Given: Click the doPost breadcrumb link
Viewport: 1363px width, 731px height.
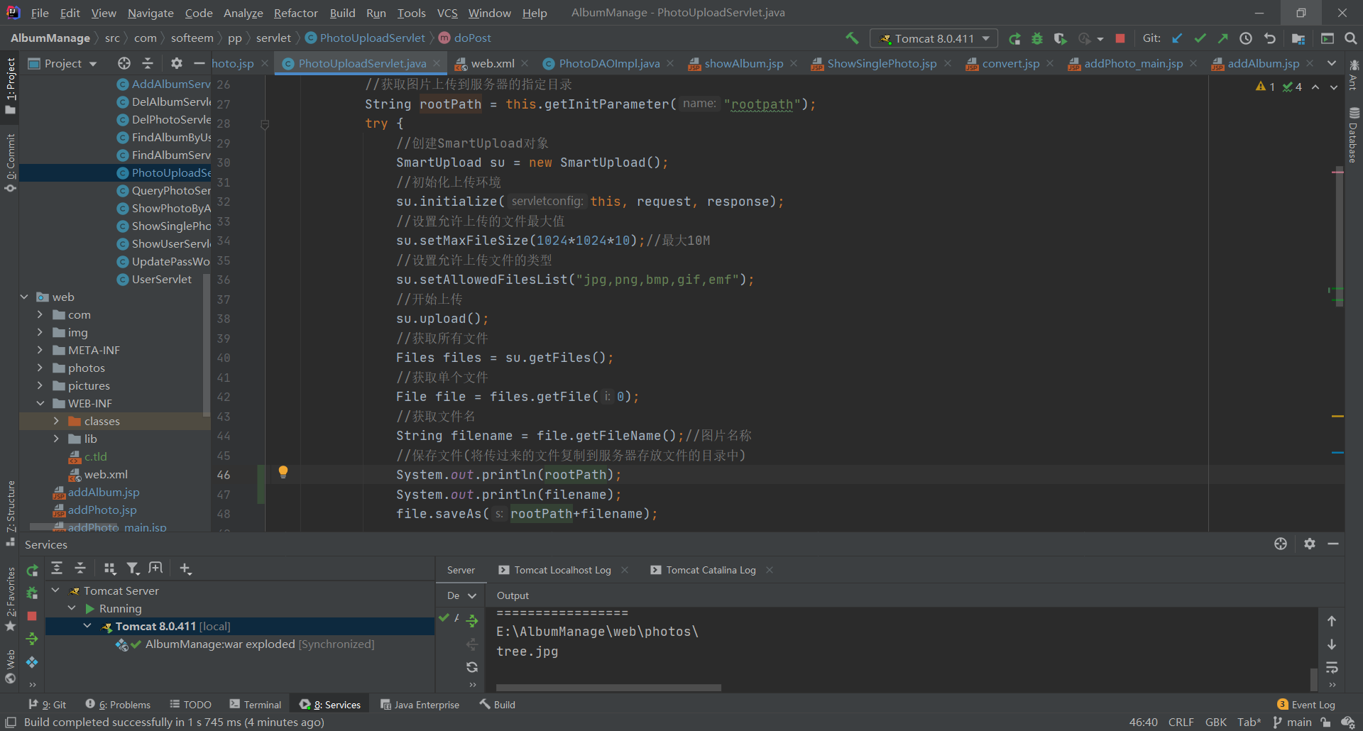Looking at the screenshot, I should pyautogui.click(x=472, y=38).
